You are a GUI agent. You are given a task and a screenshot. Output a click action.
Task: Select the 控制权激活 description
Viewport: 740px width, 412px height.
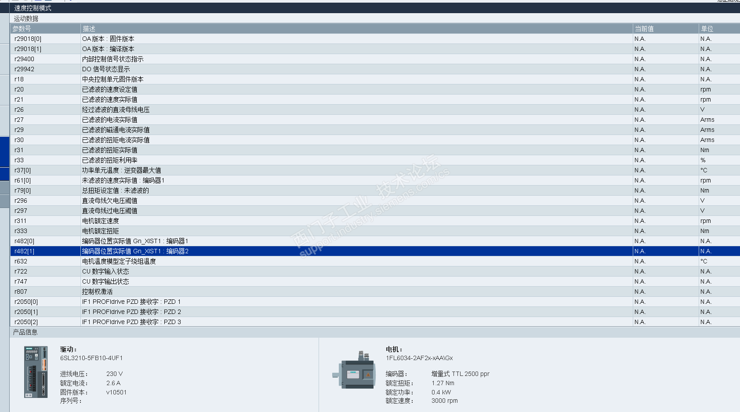(98, 292)
